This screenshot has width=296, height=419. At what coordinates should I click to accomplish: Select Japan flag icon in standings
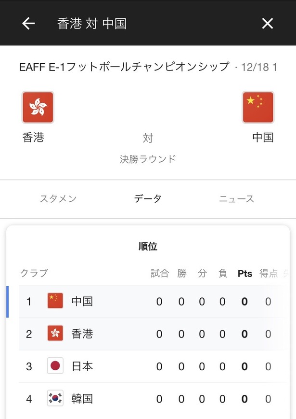(55, 365)
